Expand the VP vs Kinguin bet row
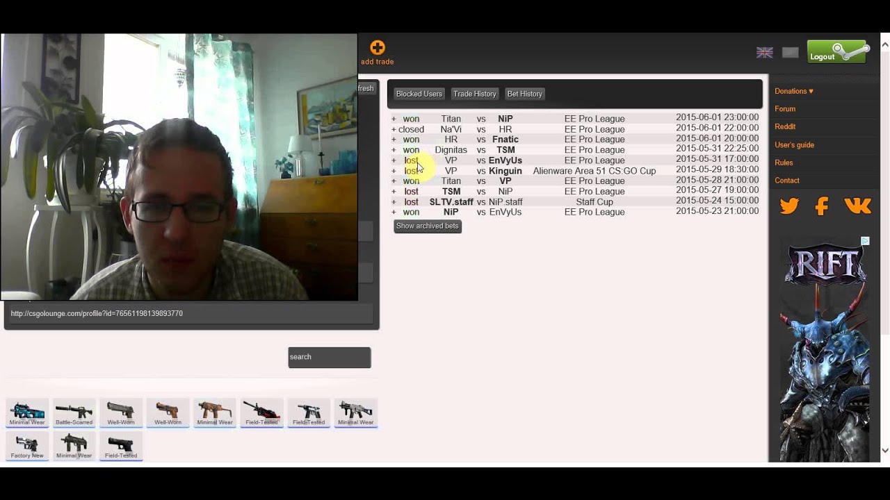The height and width of the screenshot is (500, 890). pos(394,171)
